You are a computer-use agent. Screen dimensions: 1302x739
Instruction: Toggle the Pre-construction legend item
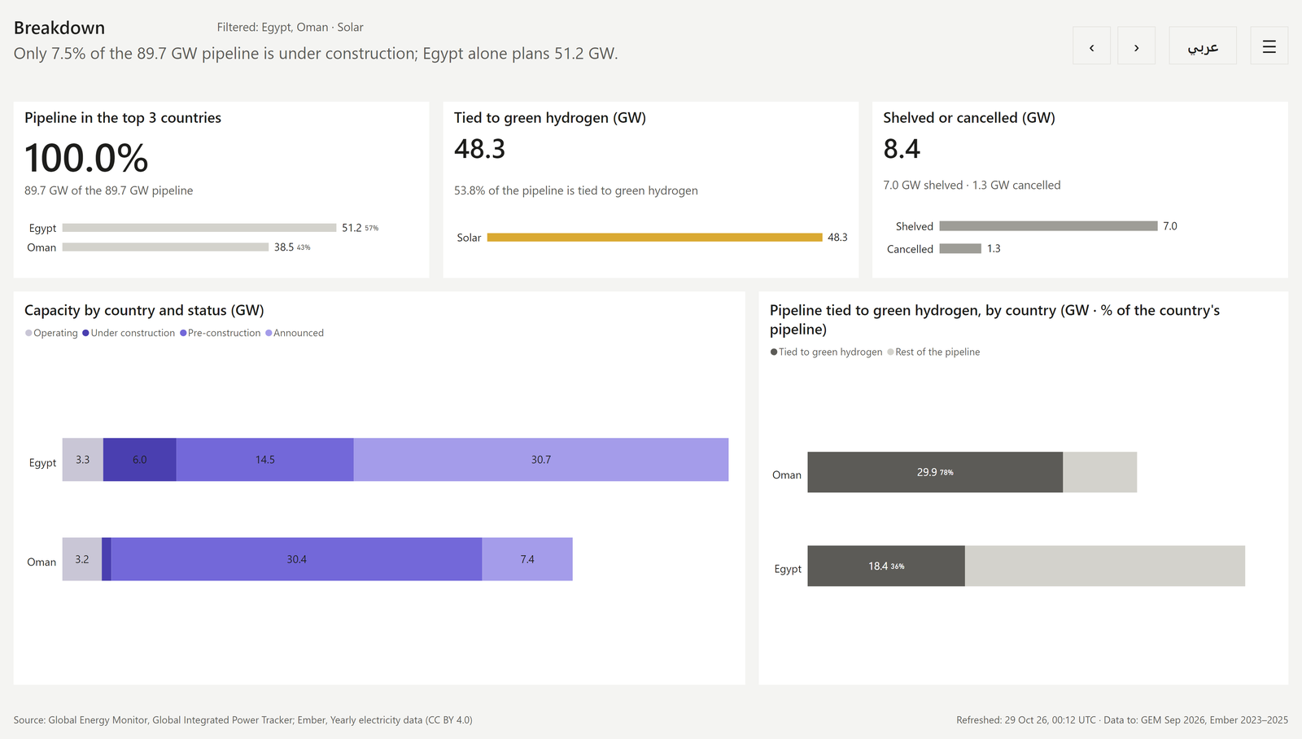[221, 333]
